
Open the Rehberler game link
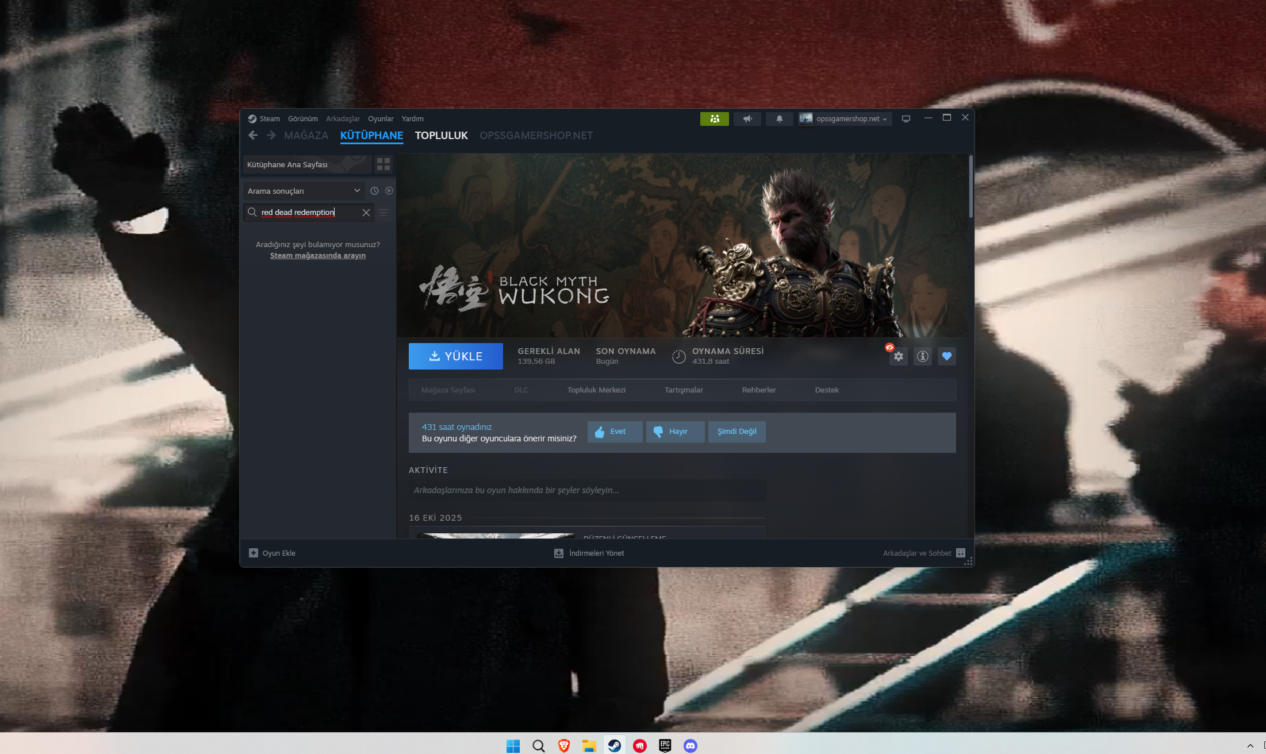[759, 390]
